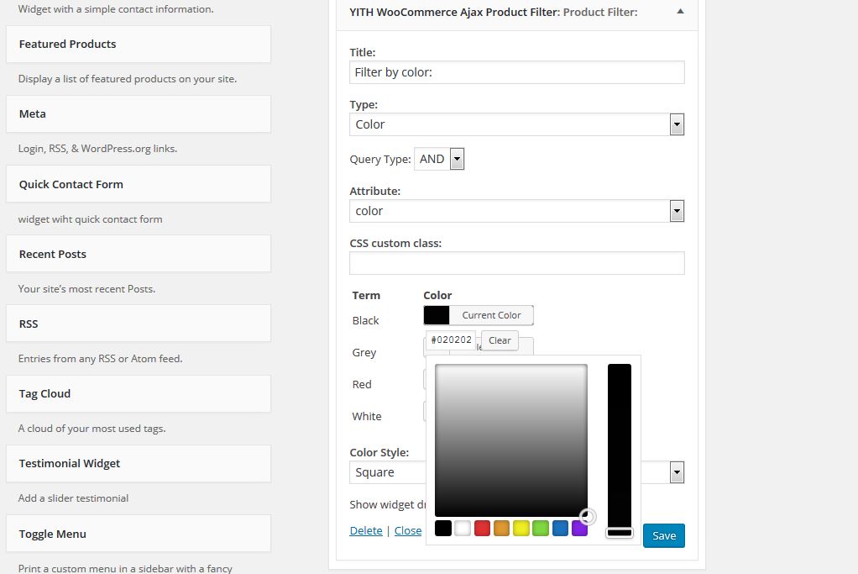This screenshot has width=858, height=574.
Task: Click the 'Entries from any RSS or Atom feed.' text
Action: (100, 359)
